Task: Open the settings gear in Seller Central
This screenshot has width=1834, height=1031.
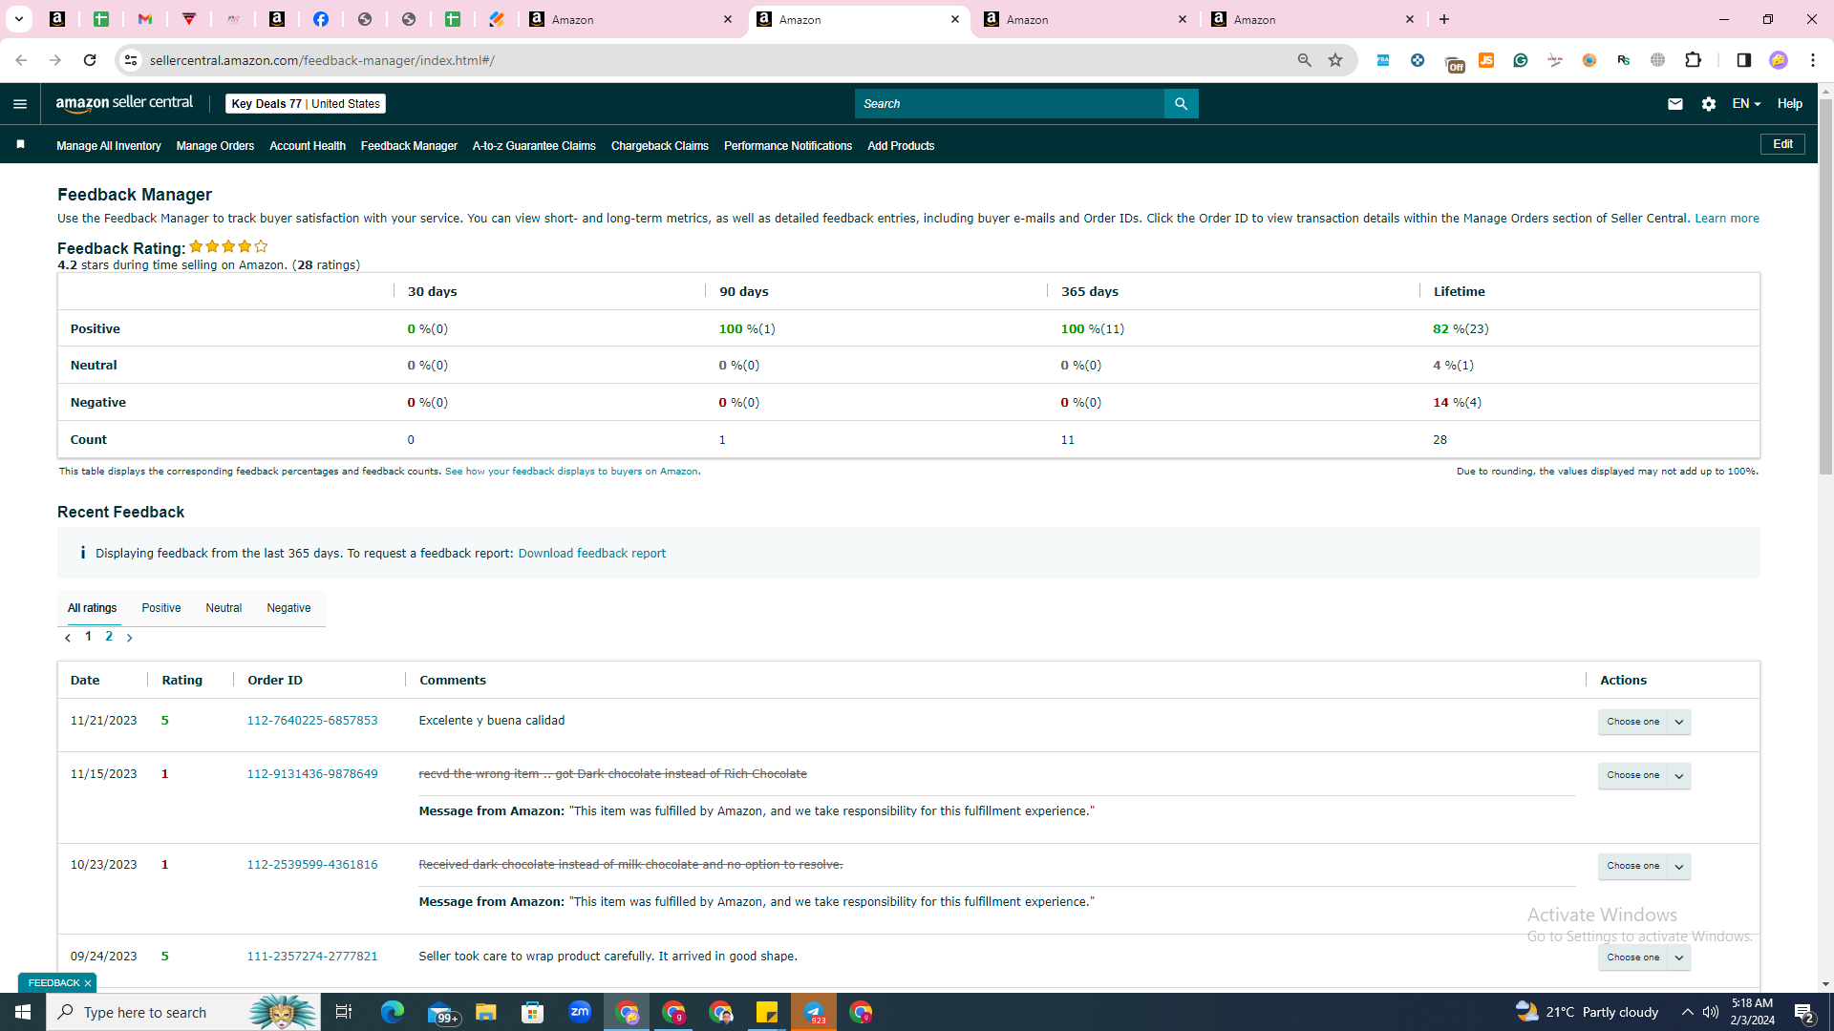Action: point(1709,104)
